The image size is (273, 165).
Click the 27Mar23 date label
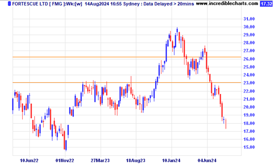tap(100, 160)
